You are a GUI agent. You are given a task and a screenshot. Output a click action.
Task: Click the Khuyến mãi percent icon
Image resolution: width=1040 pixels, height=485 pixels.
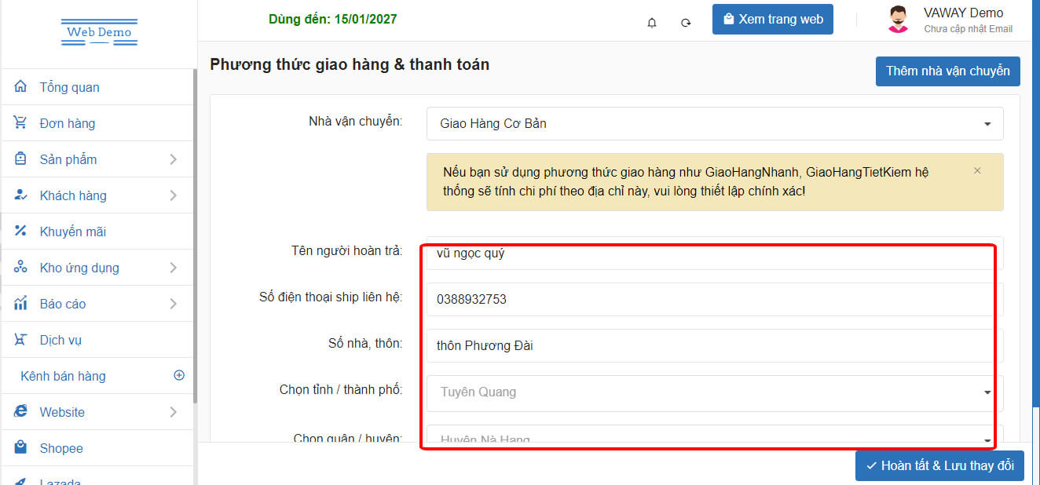point(21,232)
